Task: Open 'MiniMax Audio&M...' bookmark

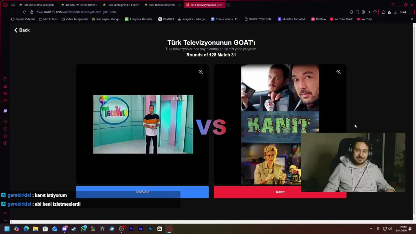Action: pyautogui.click(x=292, y=19)
